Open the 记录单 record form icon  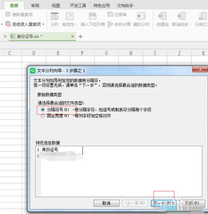point(110,14)
